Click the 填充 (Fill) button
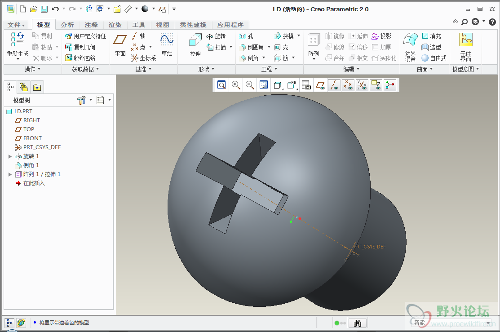 431,36
